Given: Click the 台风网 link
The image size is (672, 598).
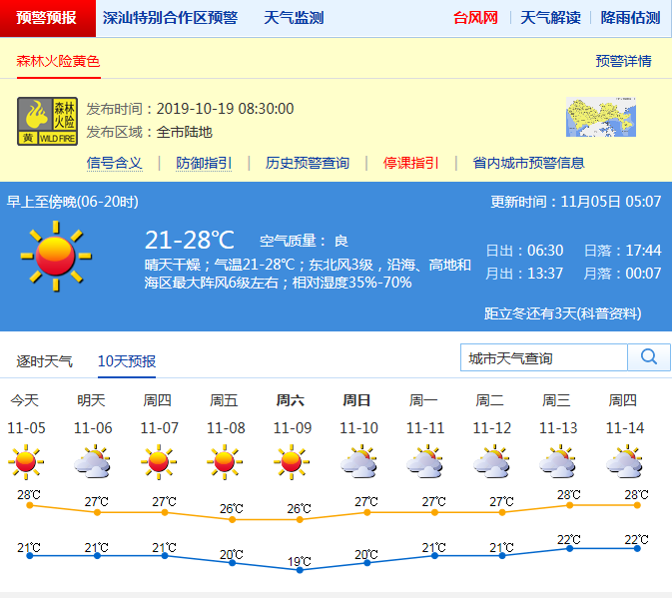Looking at the screenshot, I should 475,18.
